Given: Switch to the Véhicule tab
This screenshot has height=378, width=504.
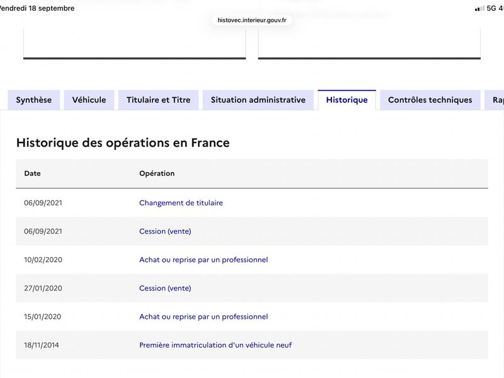Looking at the screenshot, I should click(89, 100).
